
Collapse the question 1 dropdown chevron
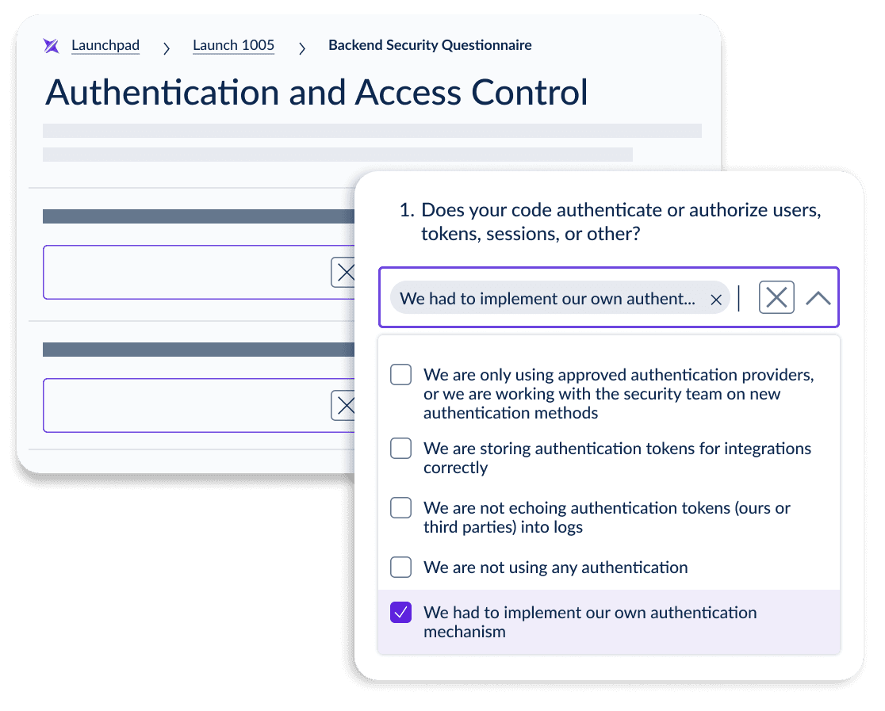(818, 298)
